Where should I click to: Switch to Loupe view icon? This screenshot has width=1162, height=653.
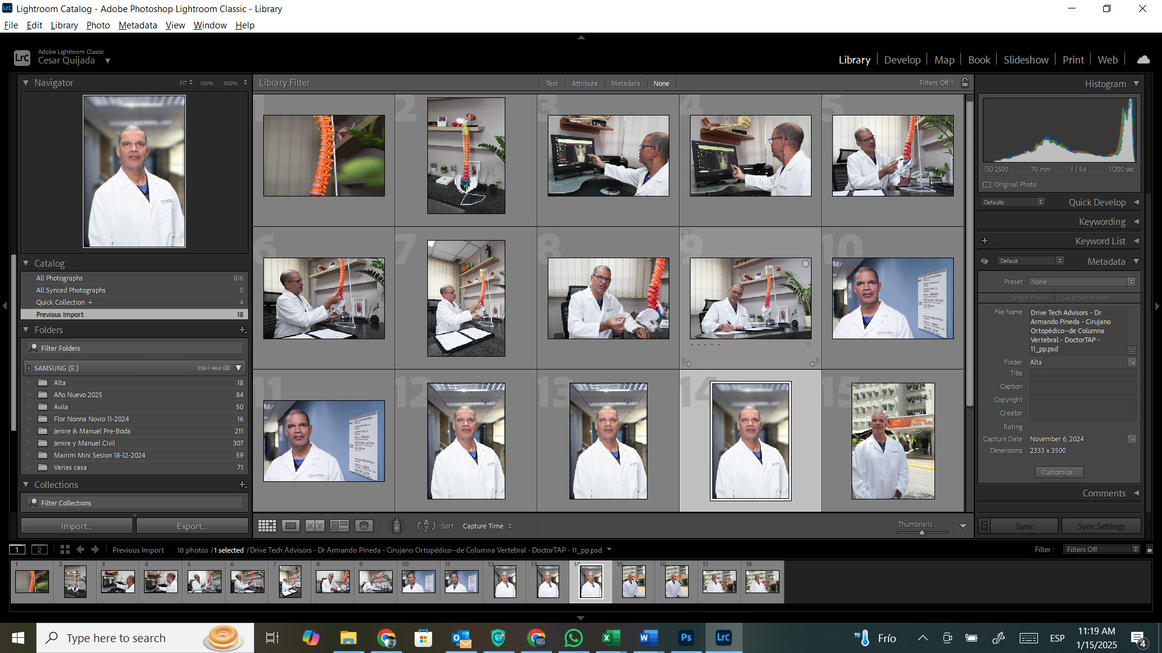291,526
